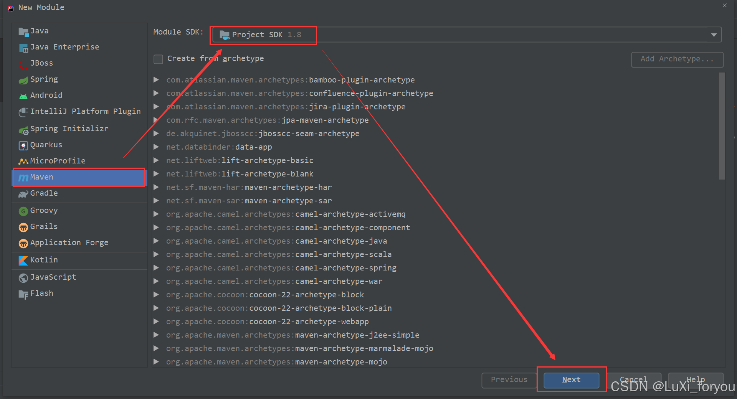Open the Module SDK dropdown arrow
This screenshot has height=399, width=737.
pyautogui.click(x=714, y=35)
